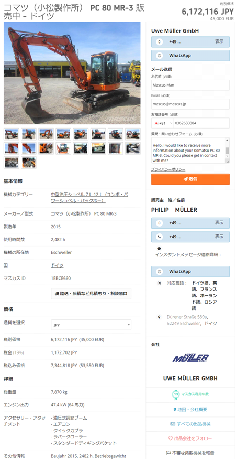236x460 pixels.
Task: Click the map pin icon beside Dürener Straße address
Action: tap(159, 317)
